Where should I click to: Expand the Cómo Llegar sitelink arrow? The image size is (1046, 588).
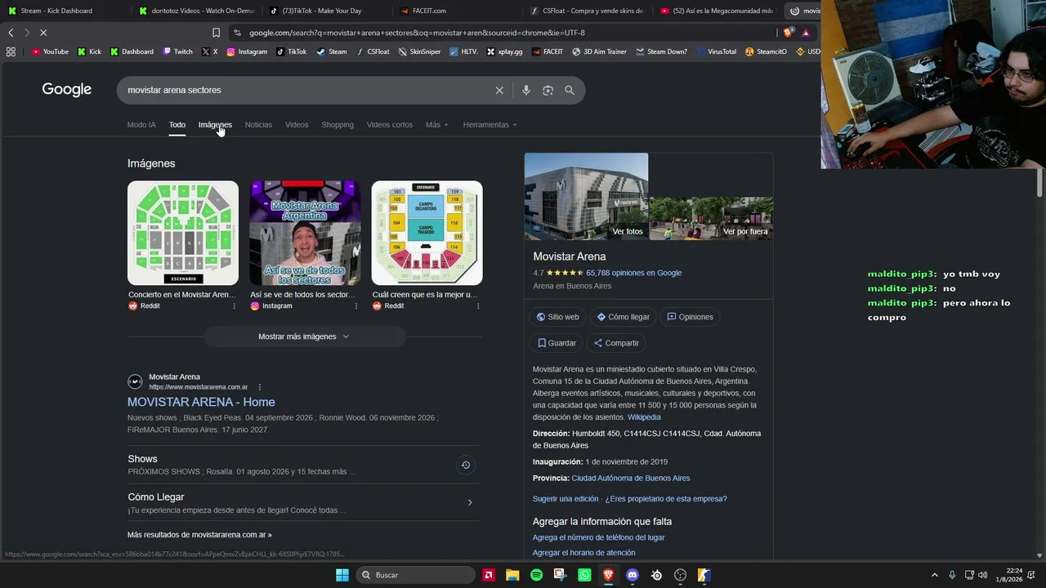tap(470, 503)
